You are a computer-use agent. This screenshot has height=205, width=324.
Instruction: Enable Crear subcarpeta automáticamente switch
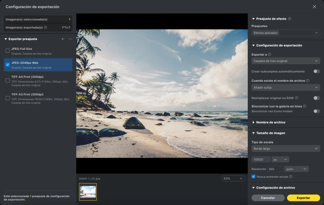click(316, 71)
